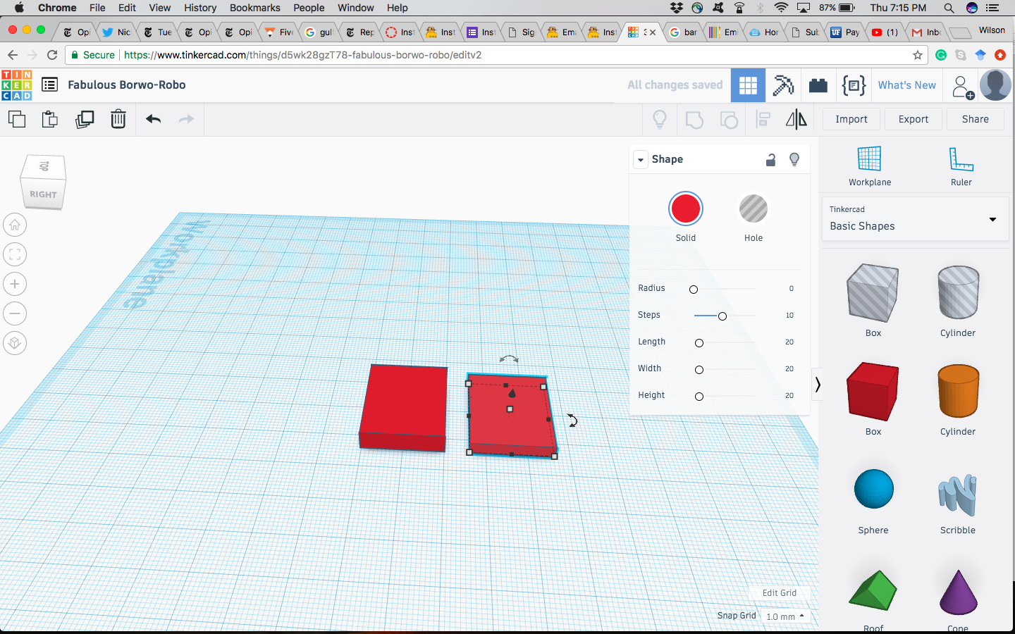Click the Paste clipboard icon

(x=50, y=119)
